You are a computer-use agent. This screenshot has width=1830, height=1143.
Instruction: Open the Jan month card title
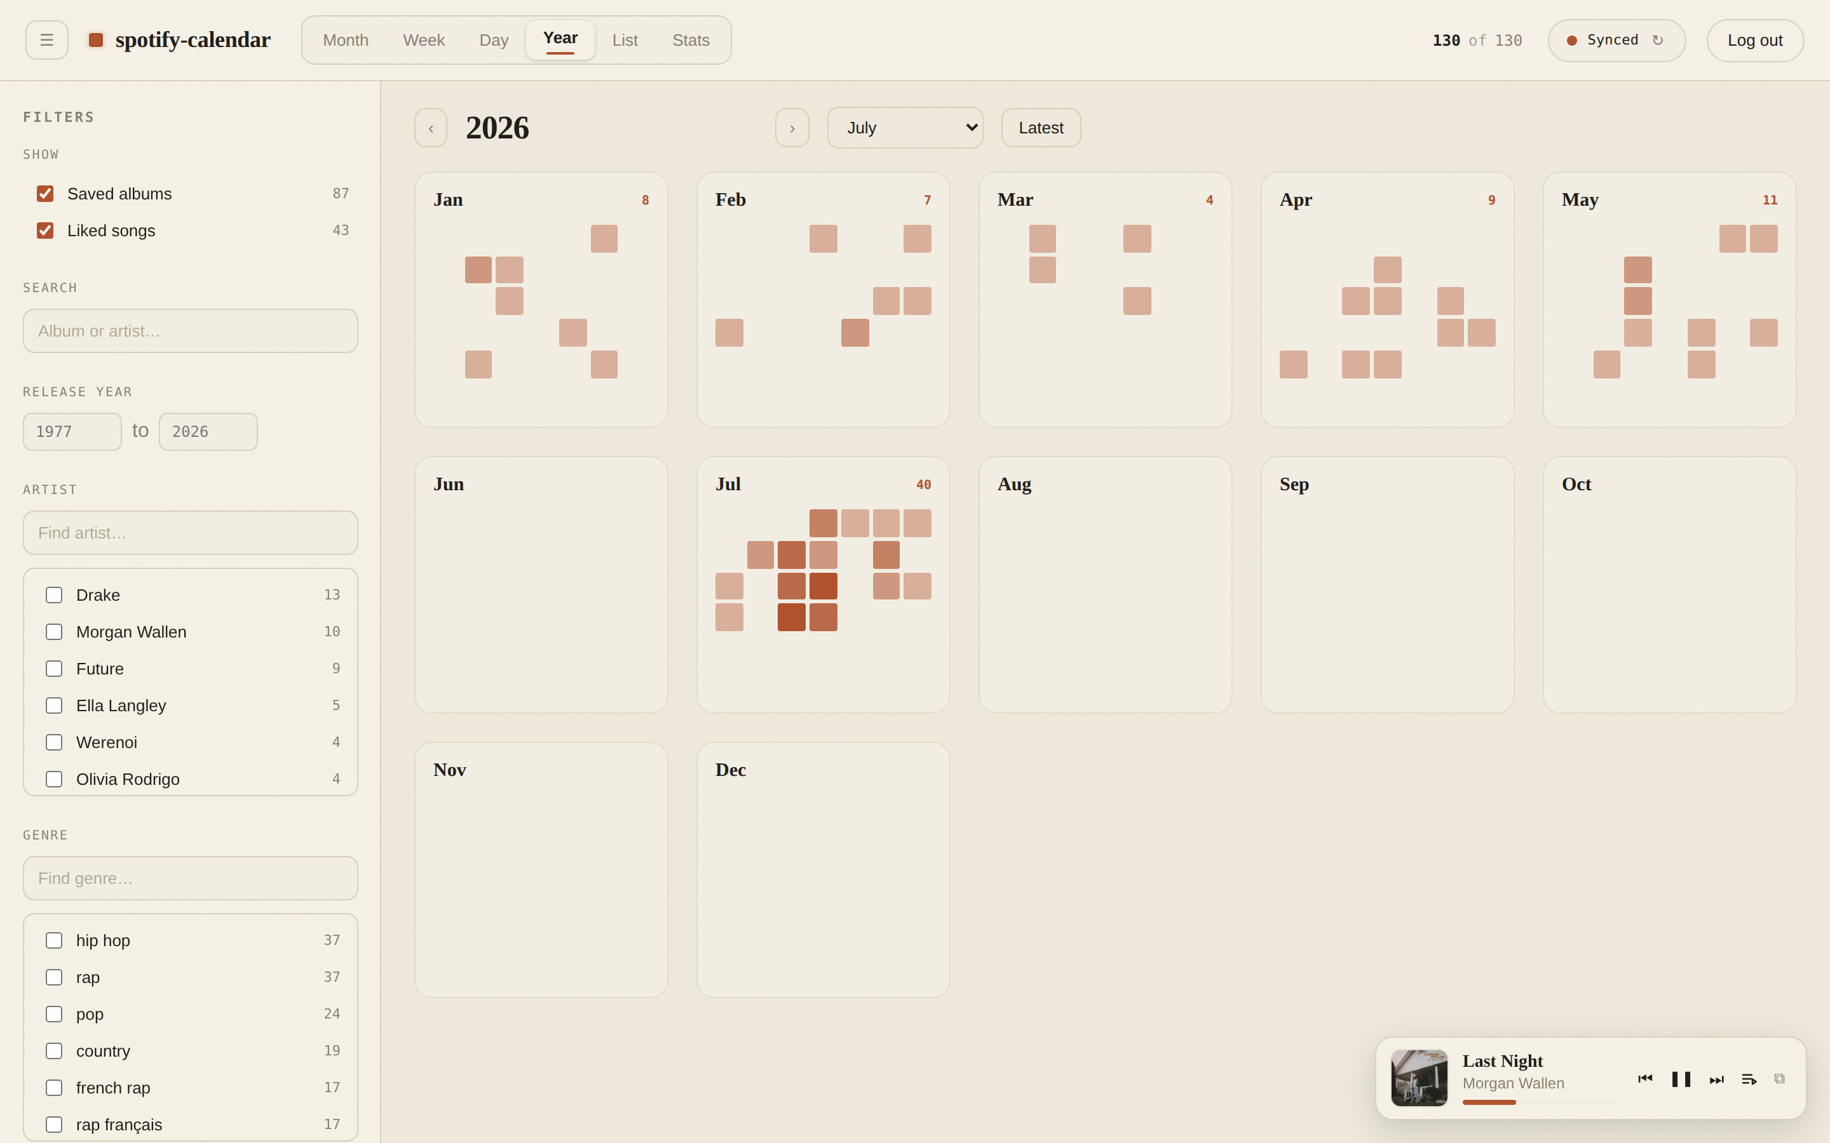pos(449,199)
